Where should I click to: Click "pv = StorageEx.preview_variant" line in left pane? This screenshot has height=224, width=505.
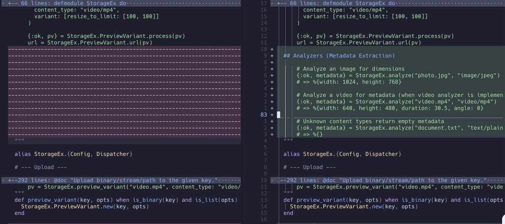(134, 187)
